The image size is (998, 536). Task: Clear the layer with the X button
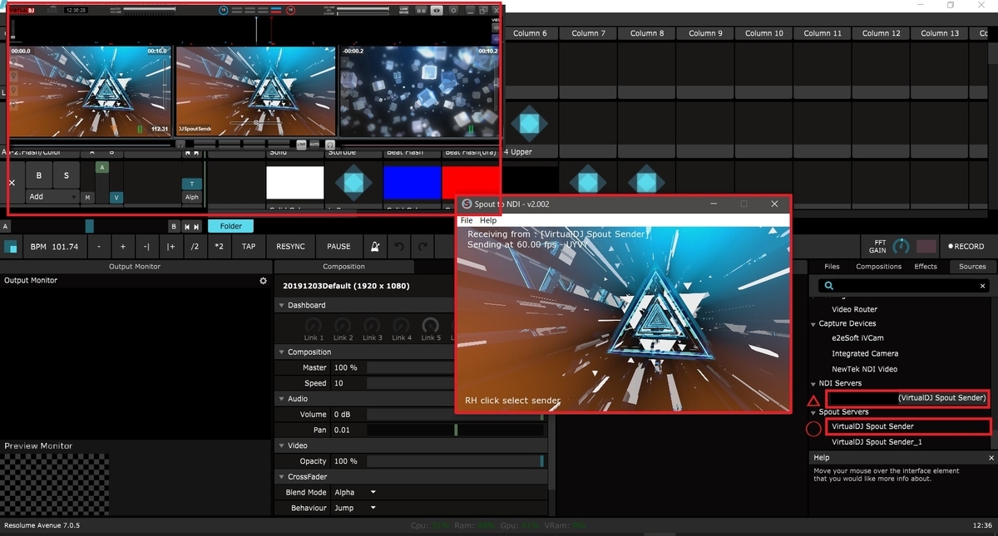(12, 182)
